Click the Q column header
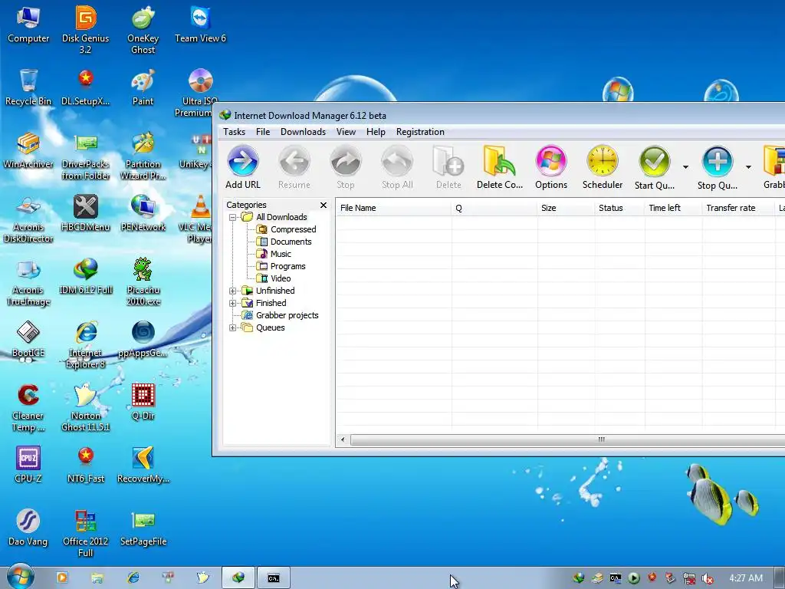785x589 pixels. tap(494, 208)
